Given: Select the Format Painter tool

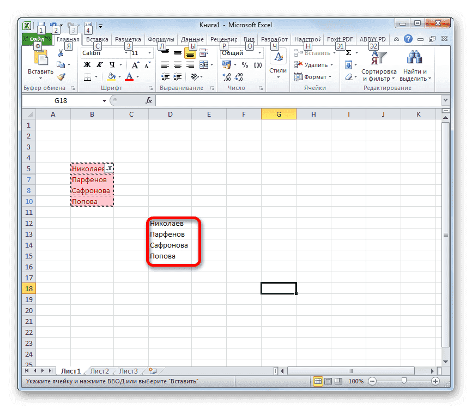Looking at the screenshot, I should click(62, 76).
